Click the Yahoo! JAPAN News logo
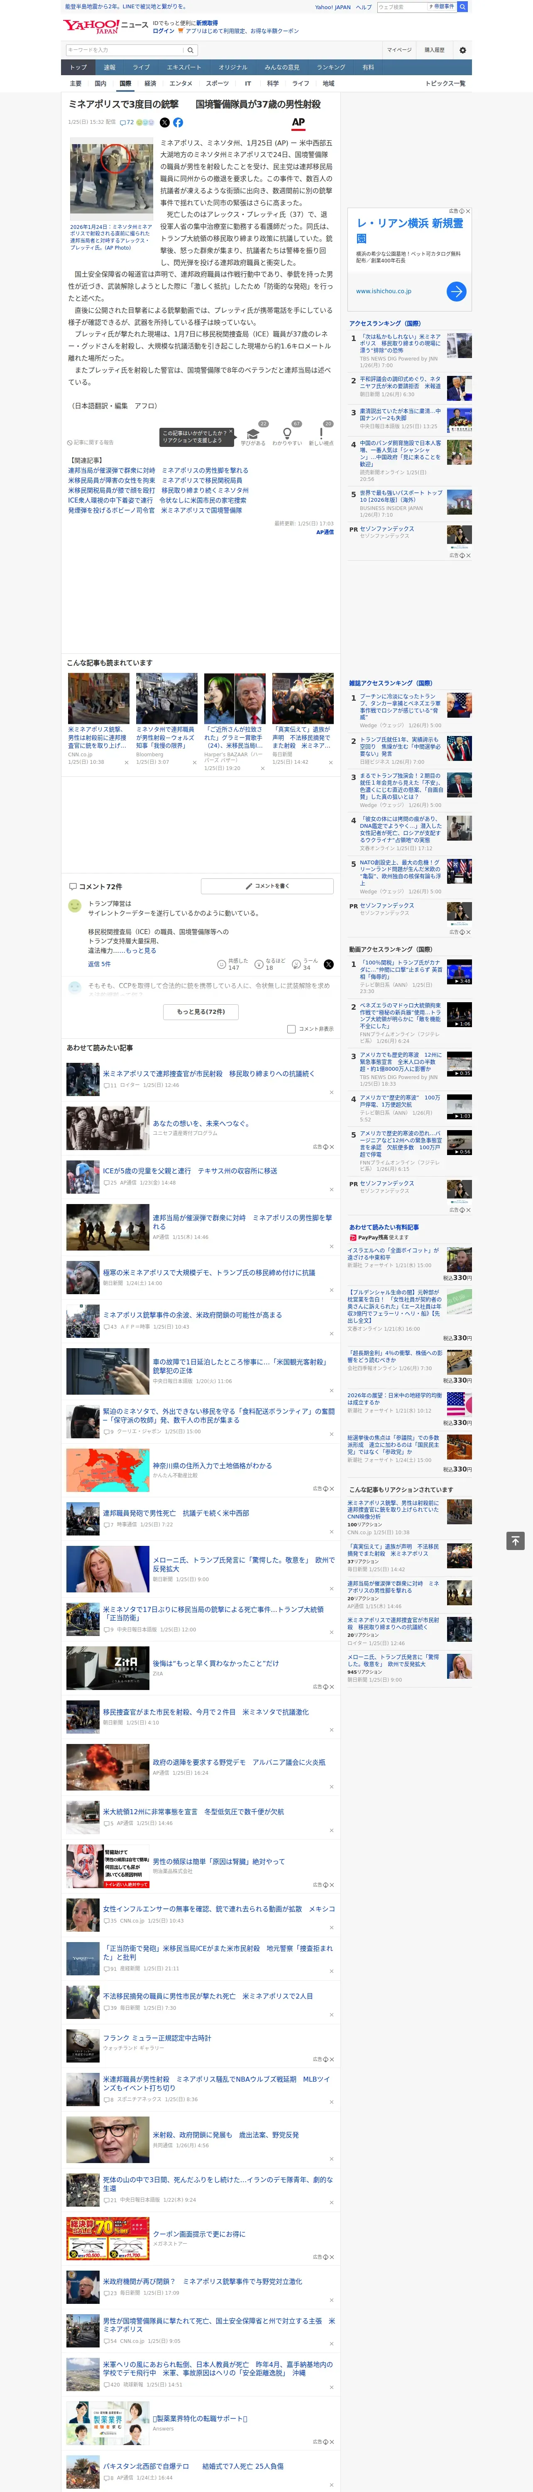The height and width of the screenshot is (2492, 533). click(x=105, y=25)
